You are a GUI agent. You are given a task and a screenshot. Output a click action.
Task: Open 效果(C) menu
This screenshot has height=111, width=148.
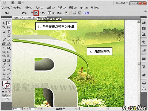pyautogui.click(x=62, y=8)
